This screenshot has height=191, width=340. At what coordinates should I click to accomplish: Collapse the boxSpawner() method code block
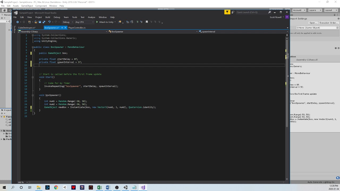pyautogui.click(x=32, y=95)
